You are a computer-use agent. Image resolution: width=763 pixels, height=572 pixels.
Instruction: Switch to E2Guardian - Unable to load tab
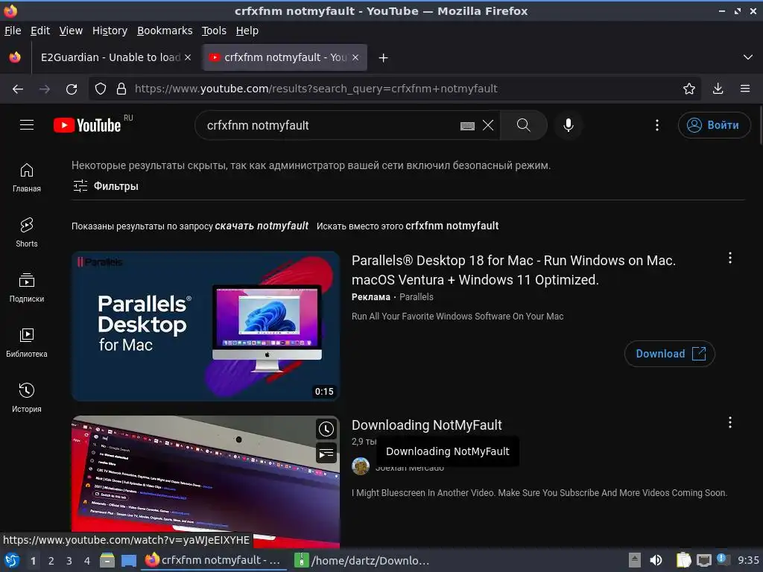tap(110, 57)
